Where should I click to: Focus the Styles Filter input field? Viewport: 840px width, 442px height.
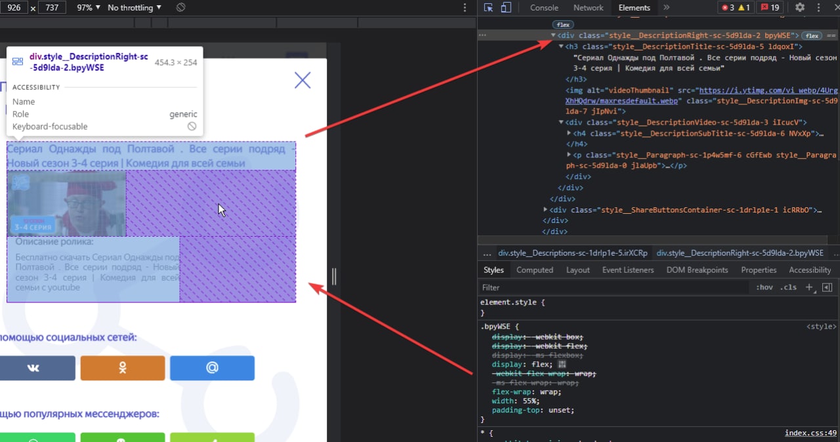click(x=614, y=287)
